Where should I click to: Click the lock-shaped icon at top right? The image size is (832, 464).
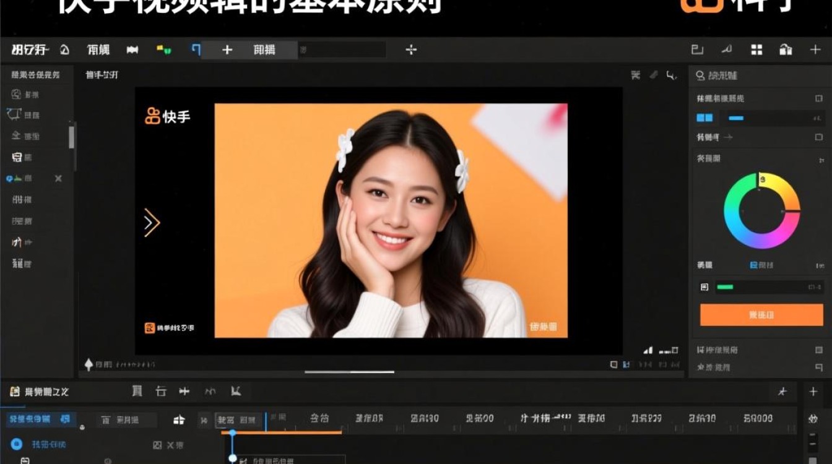(786, 50)
